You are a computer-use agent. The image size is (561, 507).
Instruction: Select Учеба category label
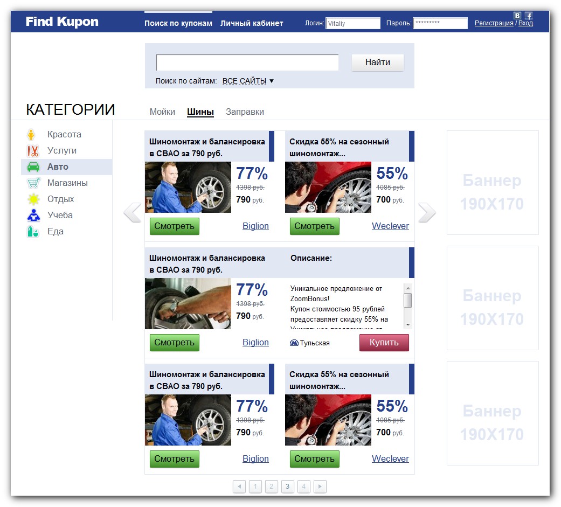[x=60, y=215]
